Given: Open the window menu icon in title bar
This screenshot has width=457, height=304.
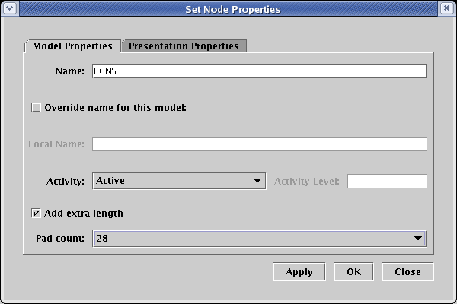Looking at the screenshot, I should (10, 9).
